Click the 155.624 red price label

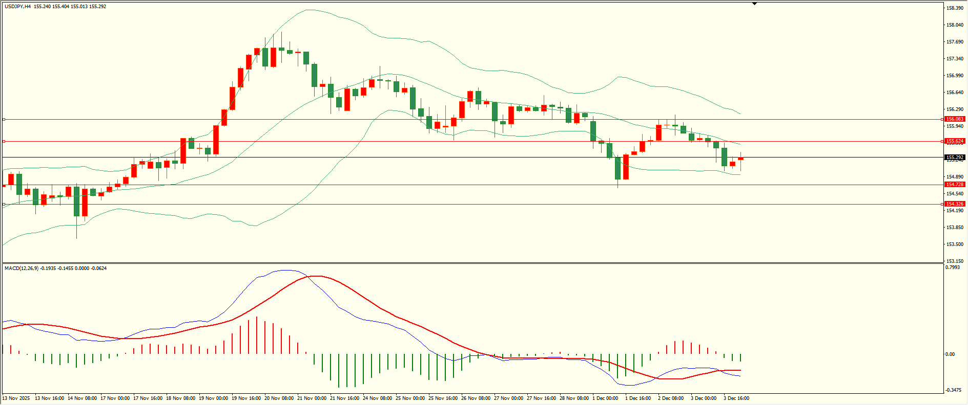click(955, 141)
